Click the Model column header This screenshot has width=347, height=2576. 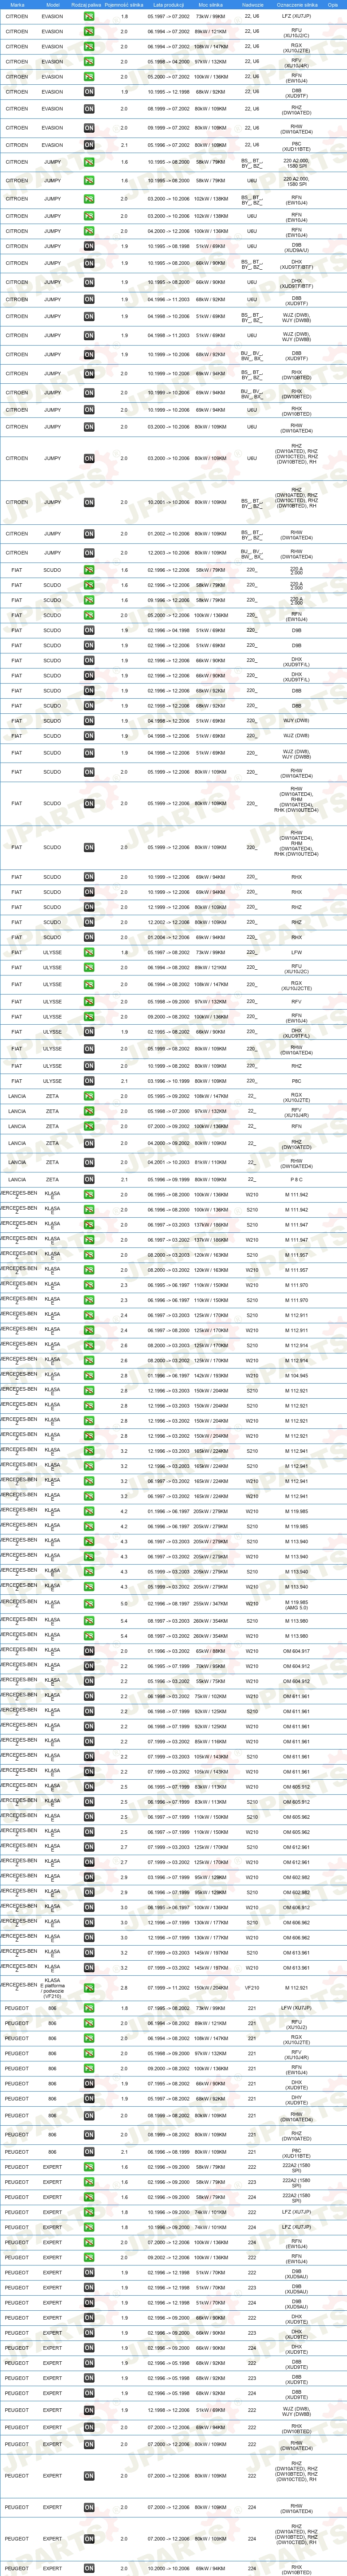52,5
